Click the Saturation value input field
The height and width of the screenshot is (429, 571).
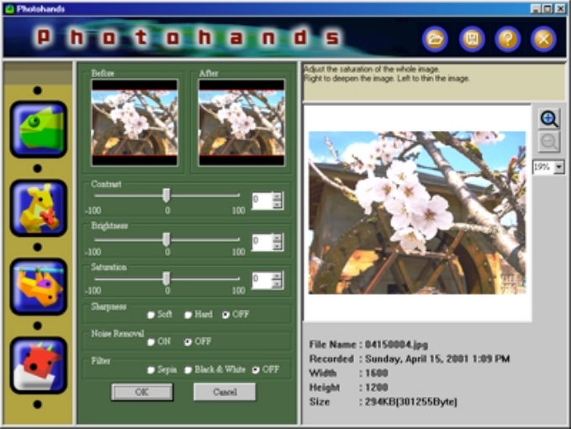click(262, 280)
